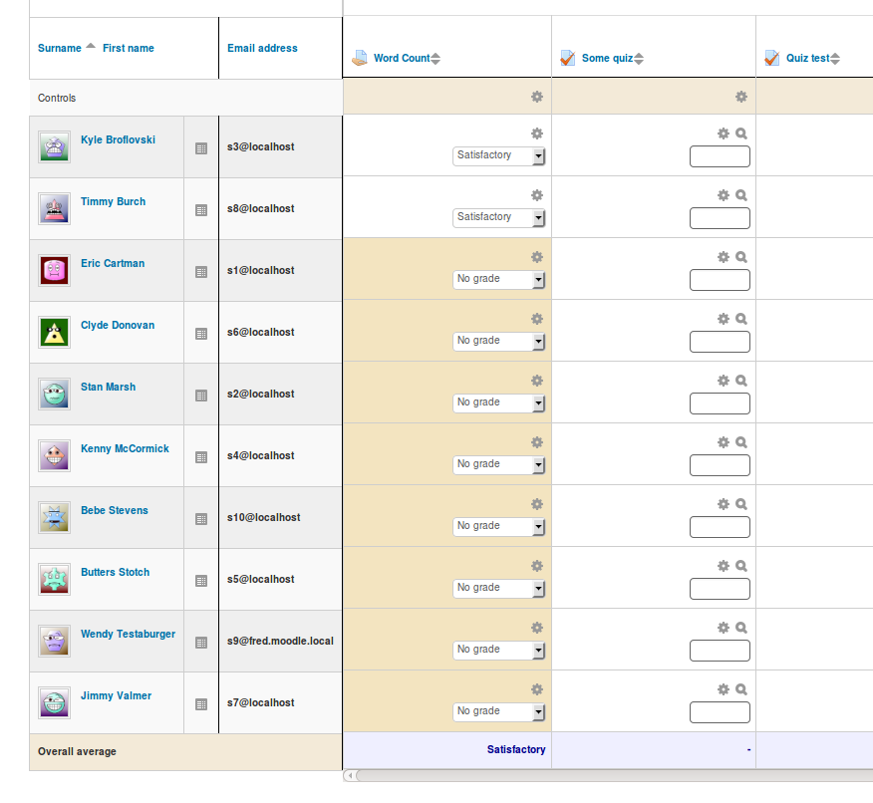Image resolution: width=873 pixels, height=803 pixels.
Task: Edit Kenny McCormick's Some quiz grade gear
Action: pyautogui.click(x=724, y=442)
